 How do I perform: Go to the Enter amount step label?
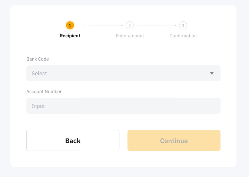[x=130, y=36]
